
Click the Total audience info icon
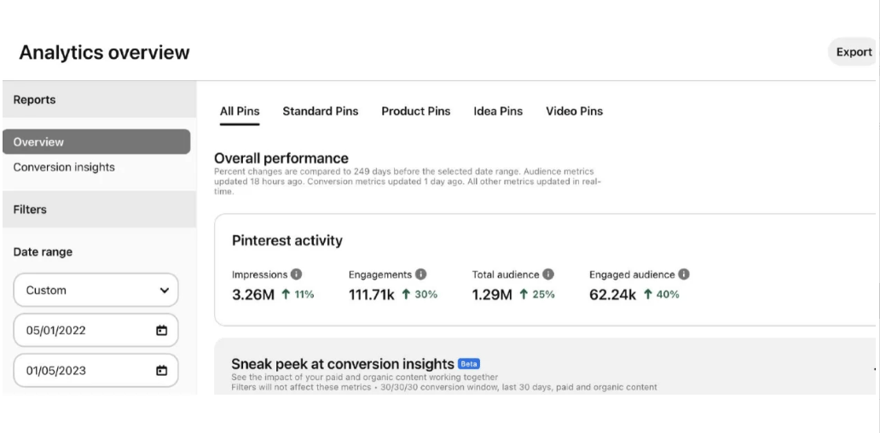coord(548,274)
